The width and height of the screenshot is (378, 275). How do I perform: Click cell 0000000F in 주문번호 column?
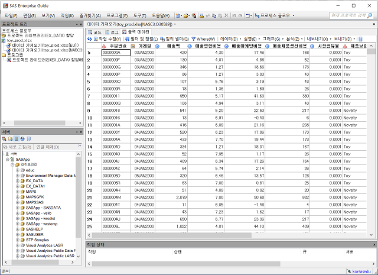click(116, 60)
